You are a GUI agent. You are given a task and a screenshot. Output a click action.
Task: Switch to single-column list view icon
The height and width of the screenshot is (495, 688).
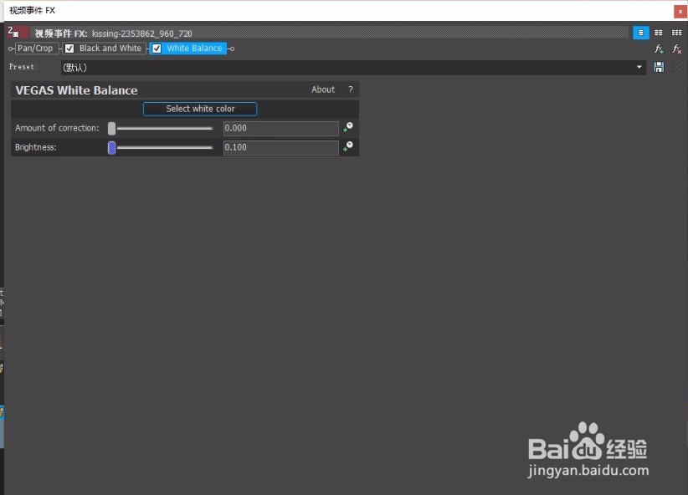coord(640,33)
